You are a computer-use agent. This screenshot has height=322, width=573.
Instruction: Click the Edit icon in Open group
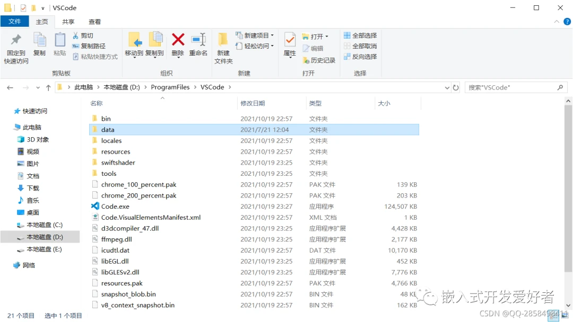pos(306,48)
